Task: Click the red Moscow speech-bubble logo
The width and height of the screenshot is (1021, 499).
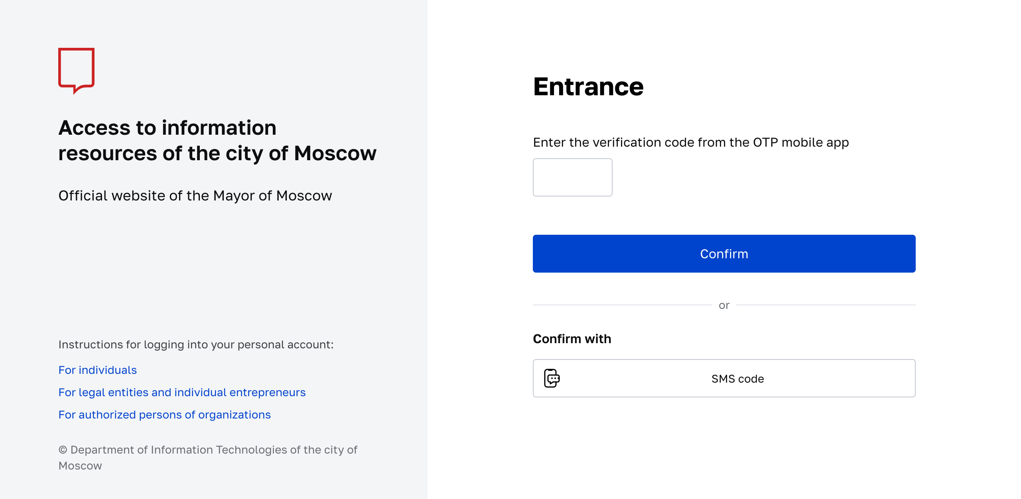Action: [77, 71]
